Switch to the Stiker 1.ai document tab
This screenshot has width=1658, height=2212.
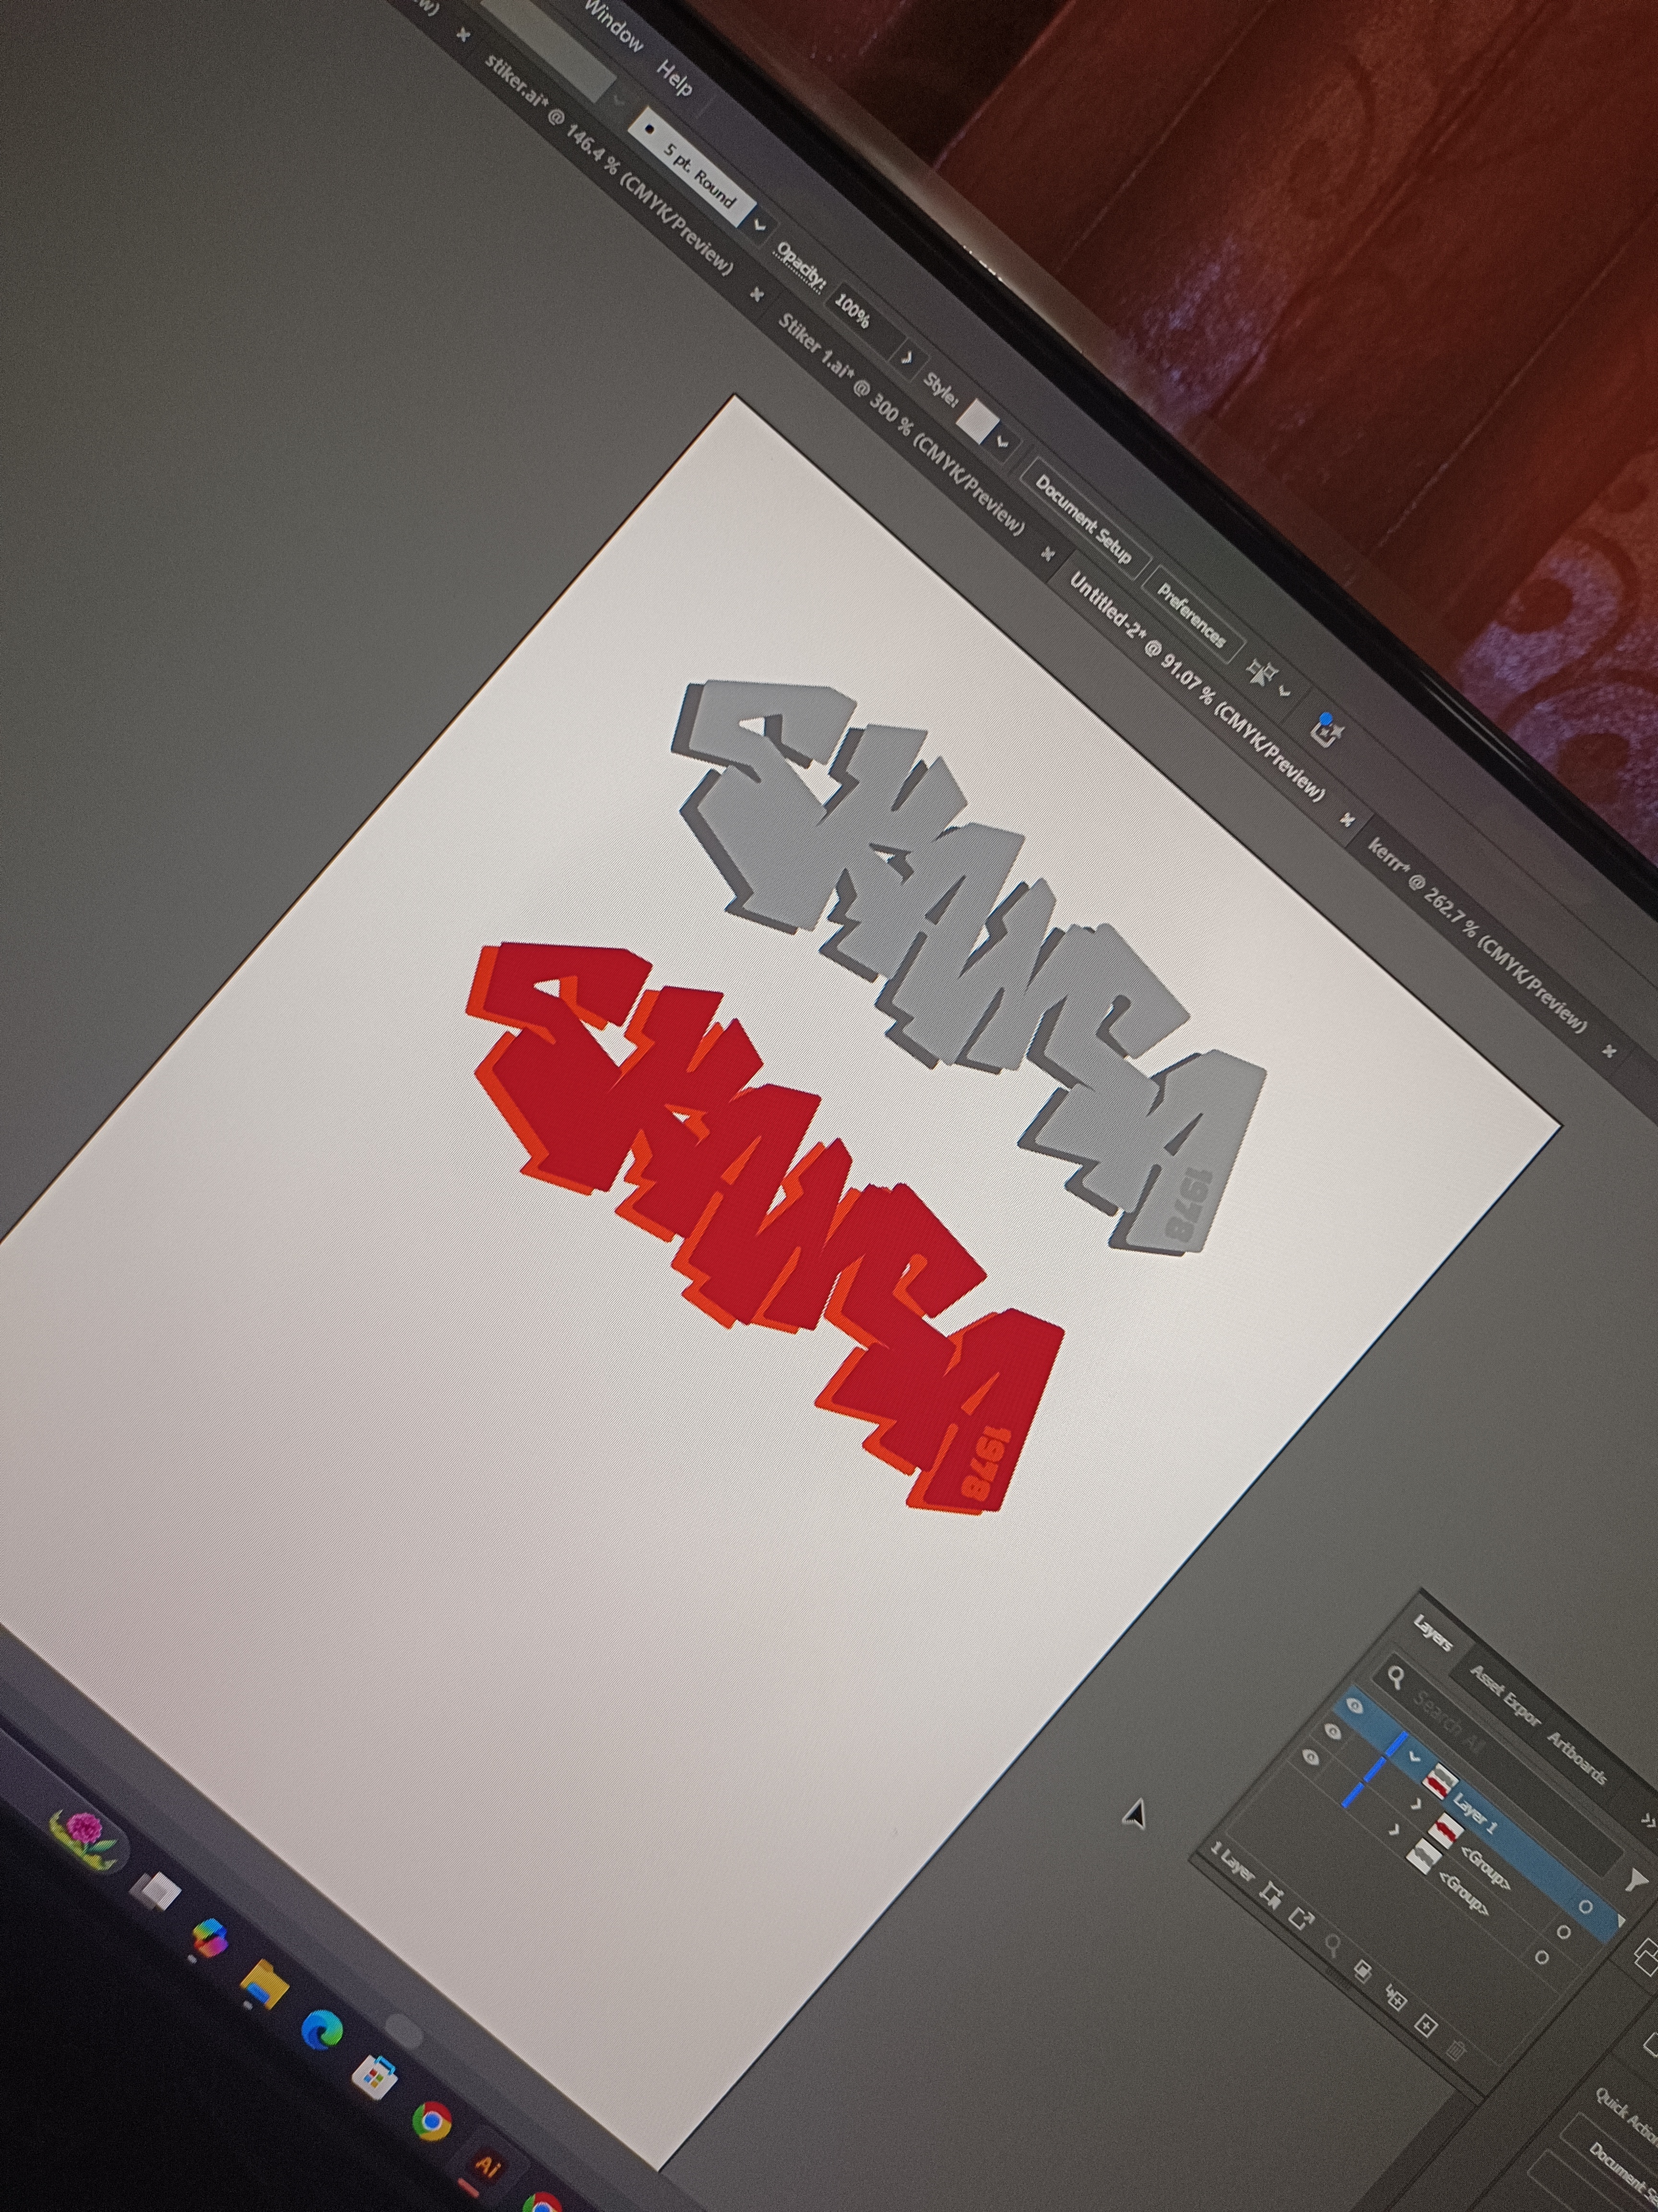coord(901,424)
